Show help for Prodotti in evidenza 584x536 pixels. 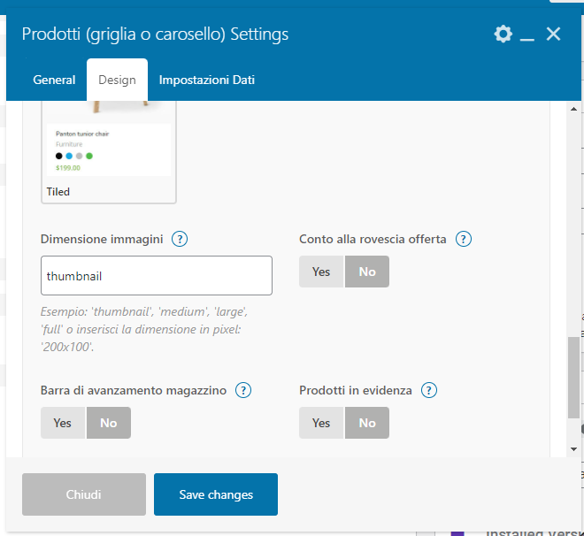(x=429, y=390)
